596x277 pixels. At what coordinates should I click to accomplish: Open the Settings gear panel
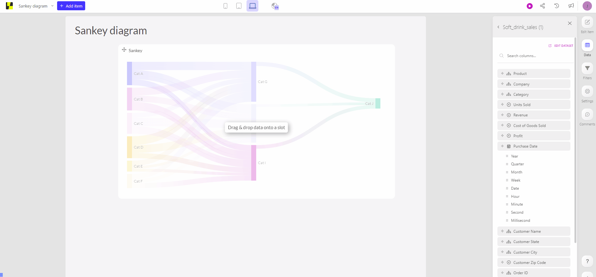tap(587, 92)
